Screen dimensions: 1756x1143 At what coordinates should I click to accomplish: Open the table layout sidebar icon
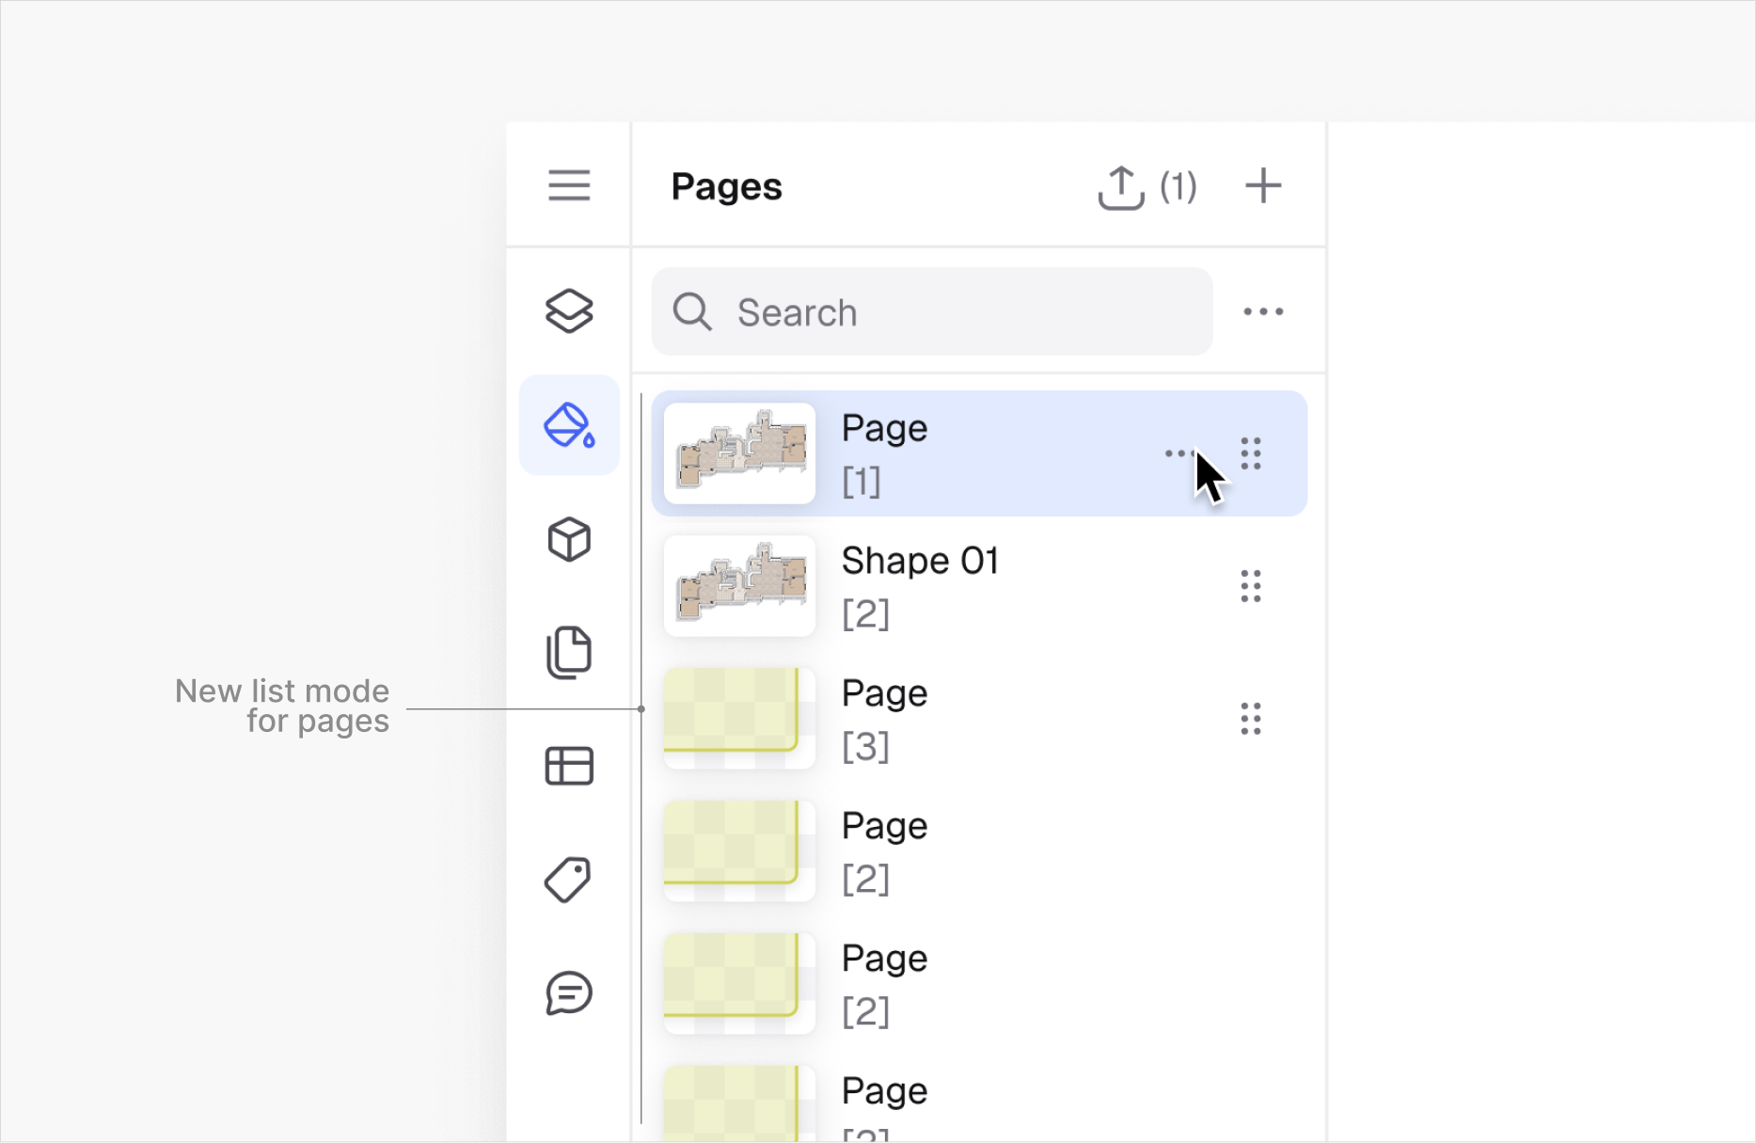(x=569, y=766)
